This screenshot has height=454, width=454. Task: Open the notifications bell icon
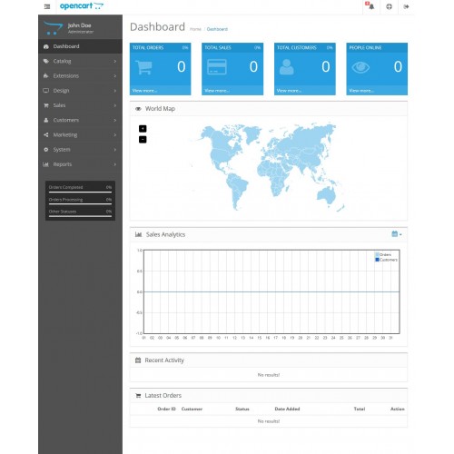click(x=370, y=6)
